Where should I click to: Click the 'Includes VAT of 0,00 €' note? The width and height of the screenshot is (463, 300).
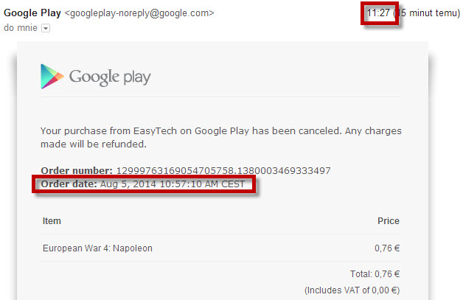[x=352, y=290]
